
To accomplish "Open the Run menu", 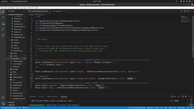I will pyautogui.click(x=25, y=8).
